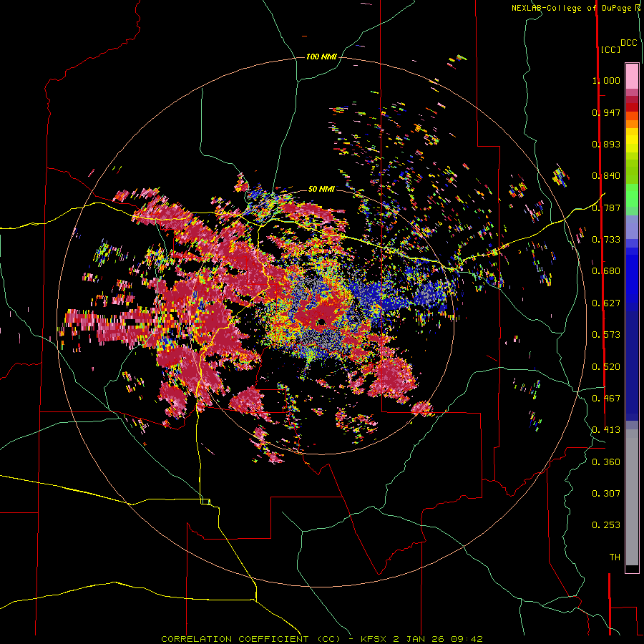Select the 0.893 legend value
644x644 pixels.
(x=606, y=144)
